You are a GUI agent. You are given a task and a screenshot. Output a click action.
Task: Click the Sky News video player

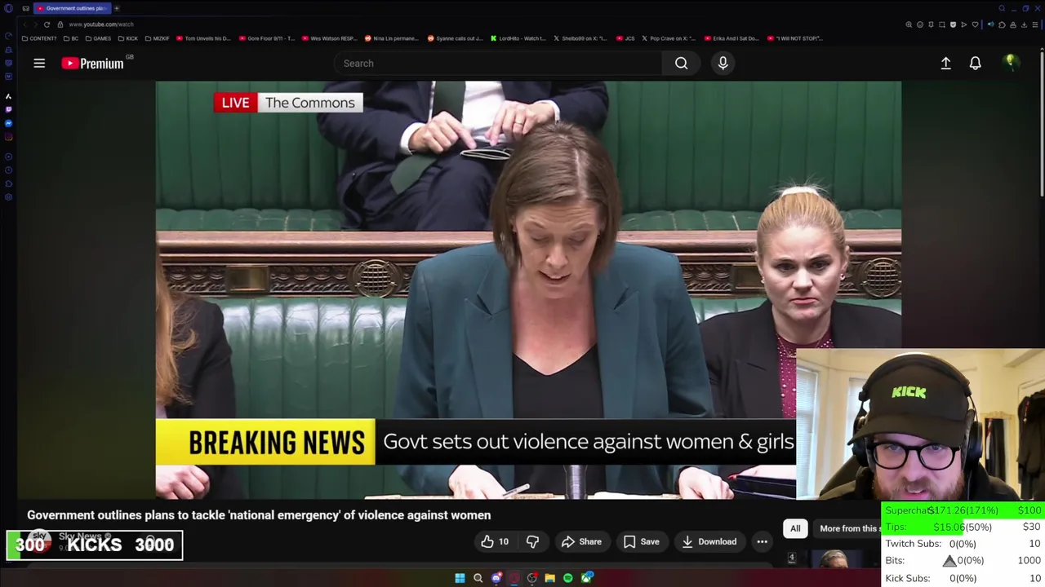pos(528,289)
